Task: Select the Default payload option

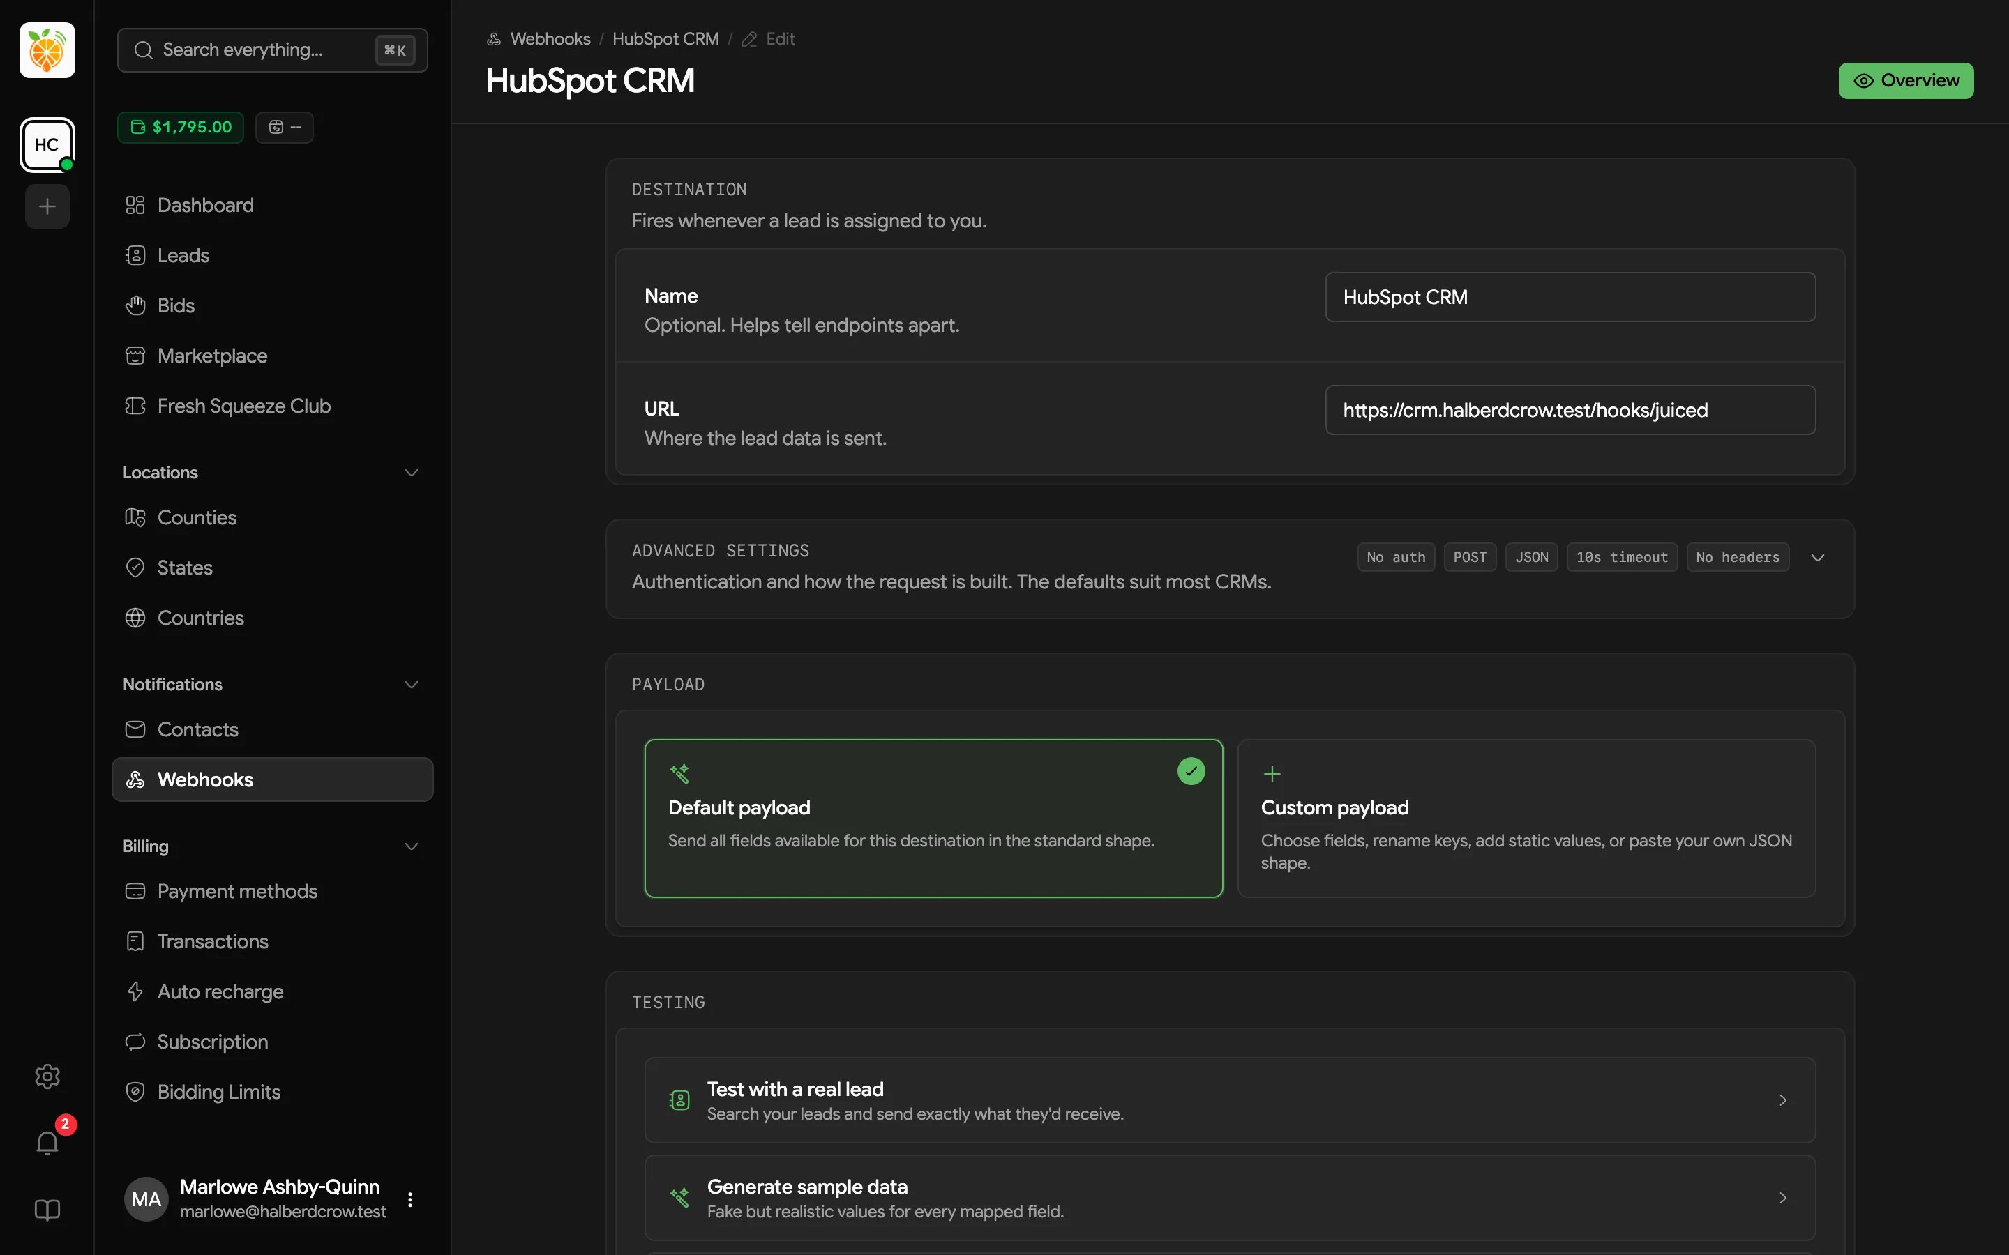Action: pos(933,819)
